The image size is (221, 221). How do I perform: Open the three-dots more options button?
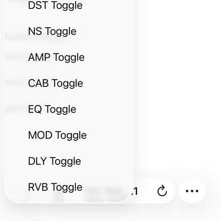click(x=192, y=191)
